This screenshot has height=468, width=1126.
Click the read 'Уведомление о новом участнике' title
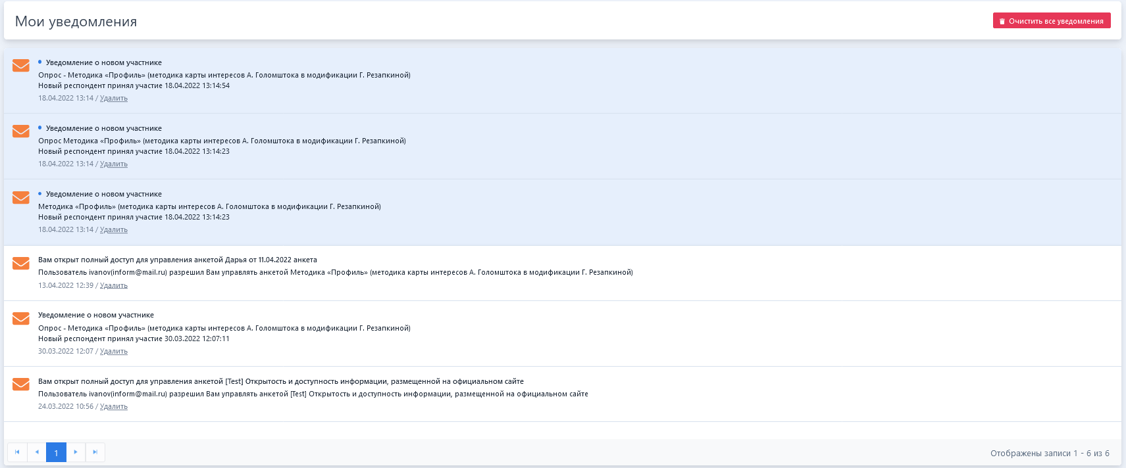(95, 316)
